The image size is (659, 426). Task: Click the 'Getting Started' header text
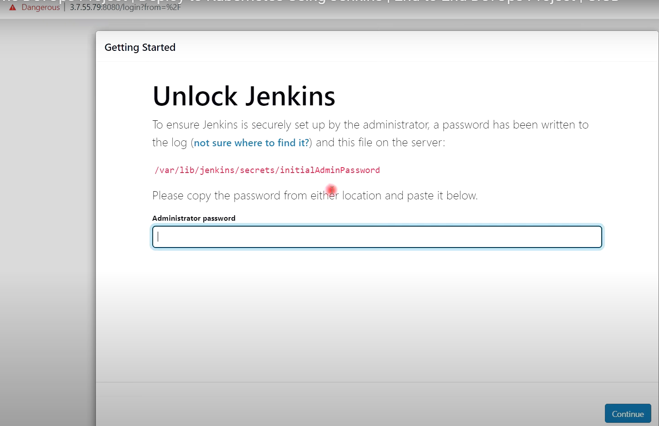point(140,47)
